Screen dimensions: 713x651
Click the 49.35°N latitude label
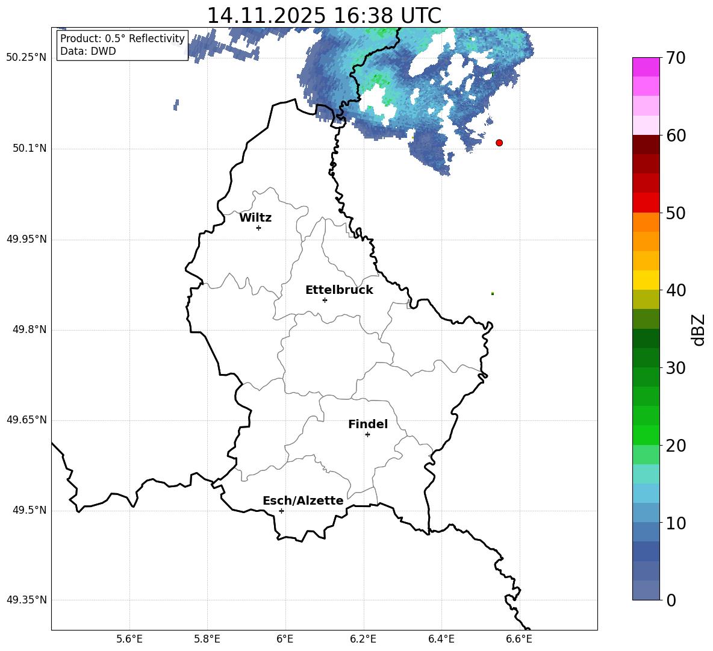click(x=26, y=600)
